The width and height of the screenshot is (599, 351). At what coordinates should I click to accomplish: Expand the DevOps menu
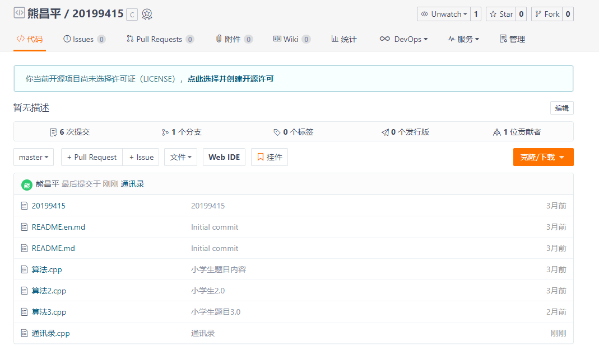point(404,39)
